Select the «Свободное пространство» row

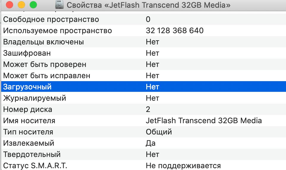51,20
